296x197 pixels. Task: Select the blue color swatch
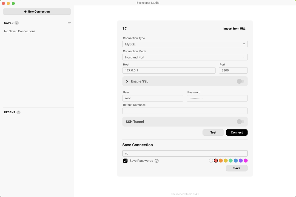point(236,161)
